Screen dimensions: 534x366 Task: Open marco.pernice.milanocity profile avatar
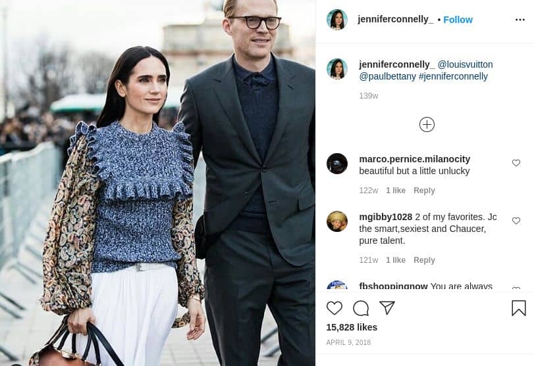tap(337, 164)
